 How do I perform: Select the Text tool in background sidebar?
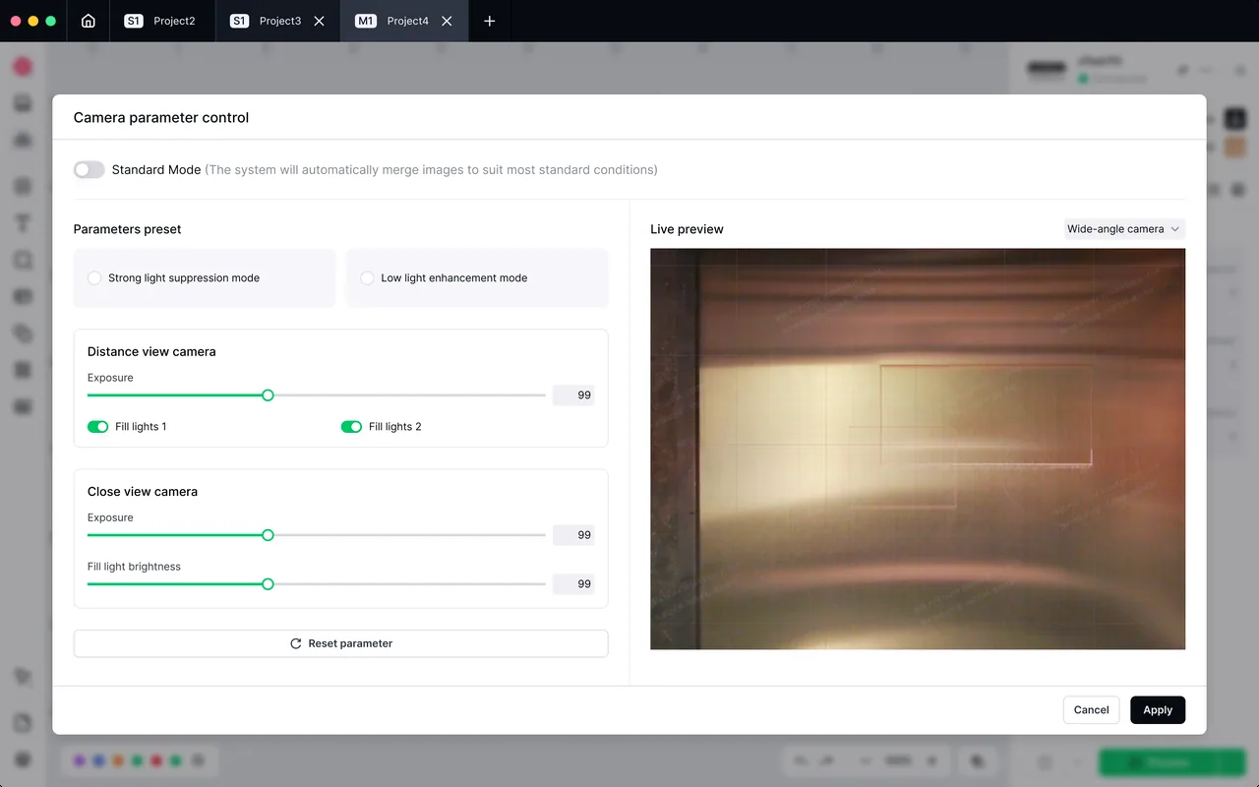pos(23,223)
